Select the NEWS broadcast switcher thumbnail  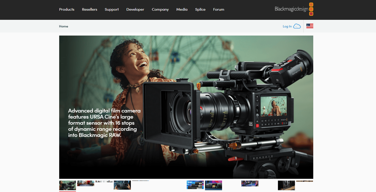(195, 185)
